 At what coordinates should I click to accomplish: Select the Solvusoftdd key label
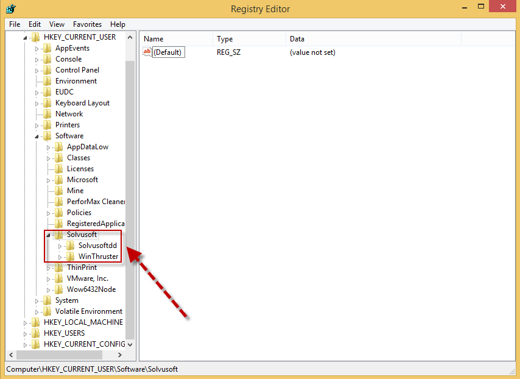click(97, 246)
